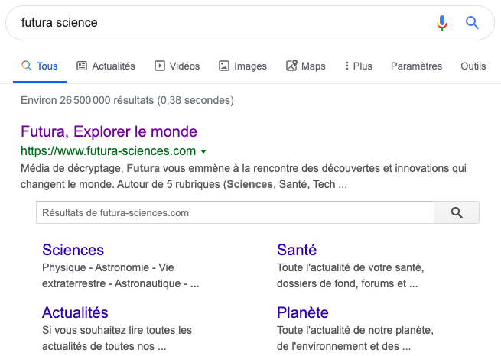Viewport: 501px width, 356px height.
Task: Open Paramètres settings menu
Action: (x=416, y=66)
